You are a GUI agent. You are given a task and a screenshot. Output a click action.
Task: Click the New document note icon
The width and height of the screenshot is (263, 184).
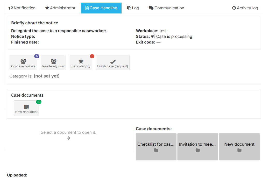click(x=26, y=107)
